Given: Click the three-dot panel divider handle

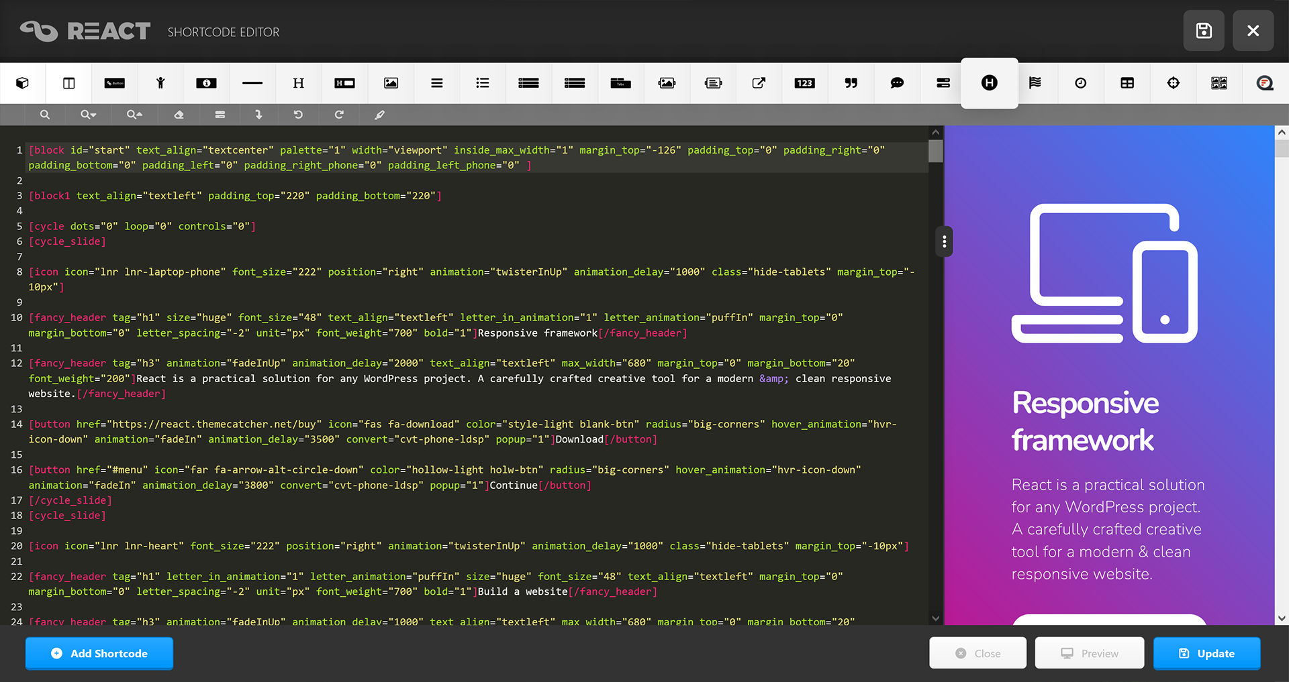Looking at the screenshot, I should (944, 241).
